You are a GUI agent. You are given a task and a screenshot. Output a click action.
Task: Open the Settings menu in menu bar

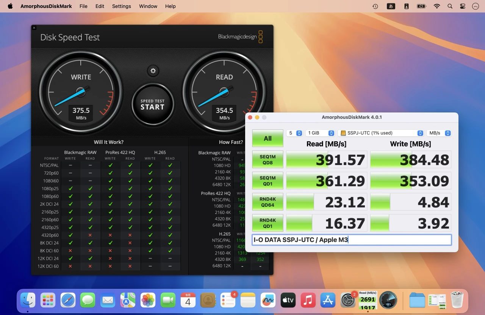click(122, 6)
